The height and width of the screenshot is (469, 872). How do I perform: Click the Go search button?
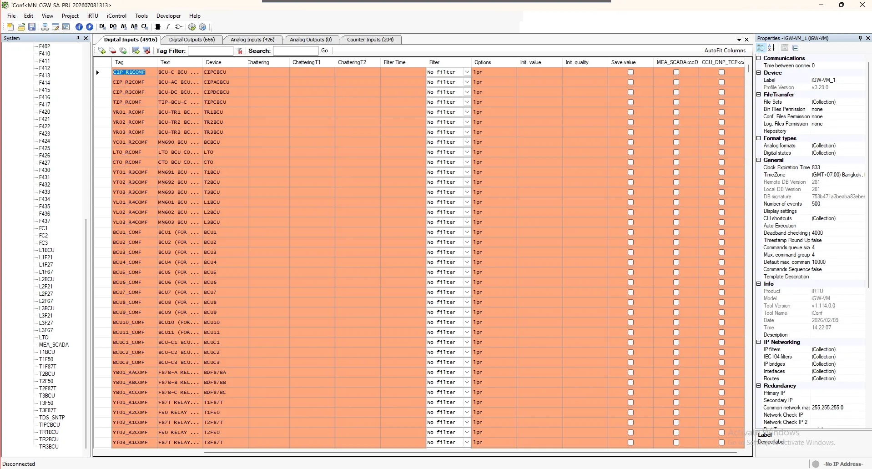324,50
